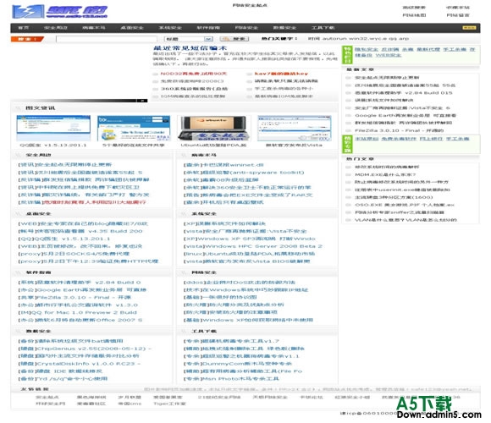Viewport: 491px width, 423px height.
Task: Click the 图文资讯 section header
Action: tap(40, 108)
